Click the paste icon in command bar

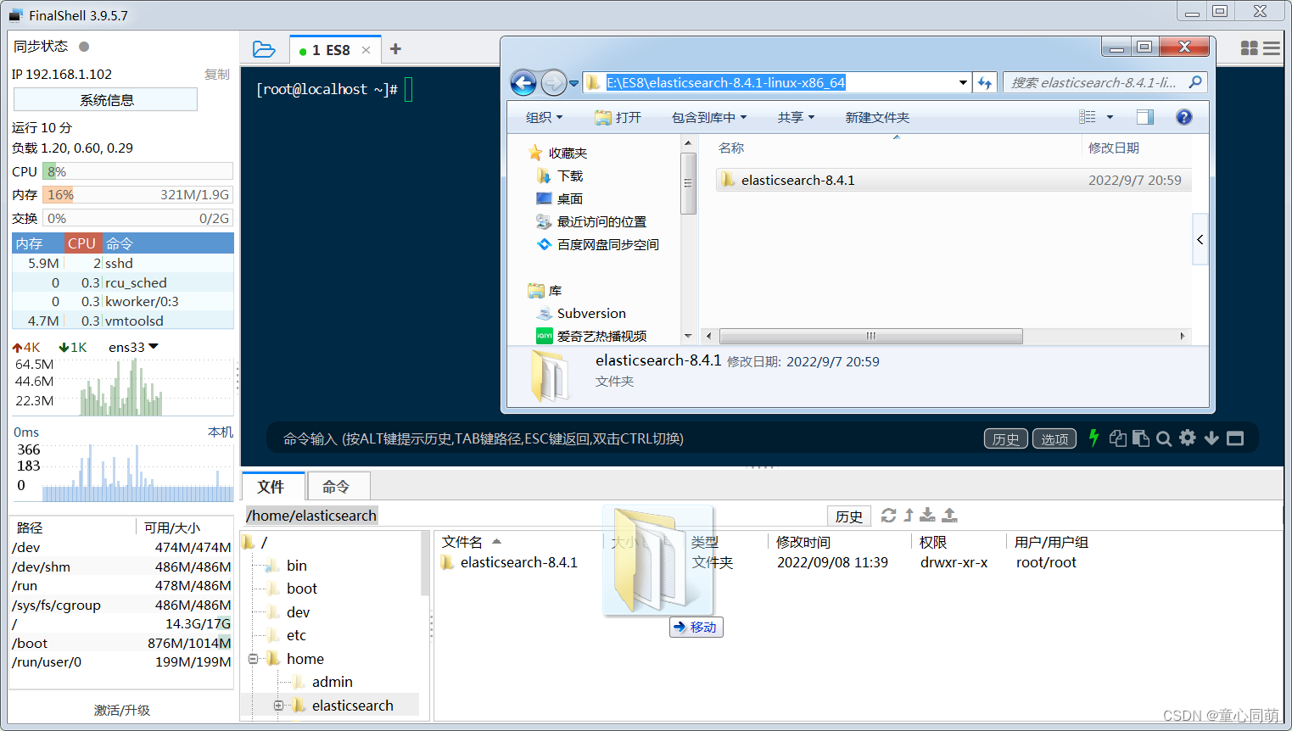[1141, 438]
